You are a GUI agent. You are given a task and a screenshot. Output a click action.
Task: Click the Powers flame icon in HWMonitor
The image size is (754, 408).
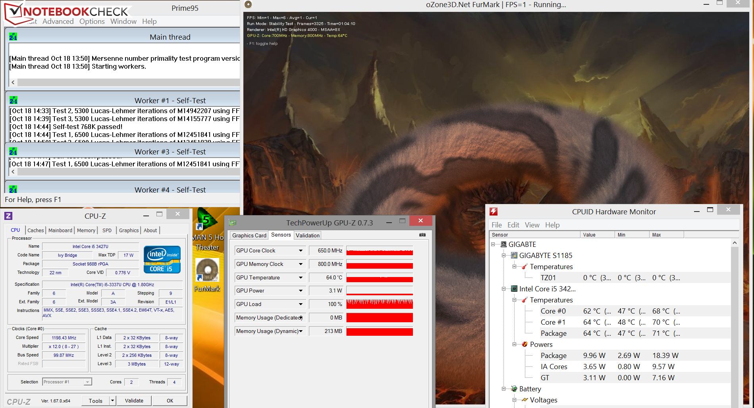tap(525, 344)
